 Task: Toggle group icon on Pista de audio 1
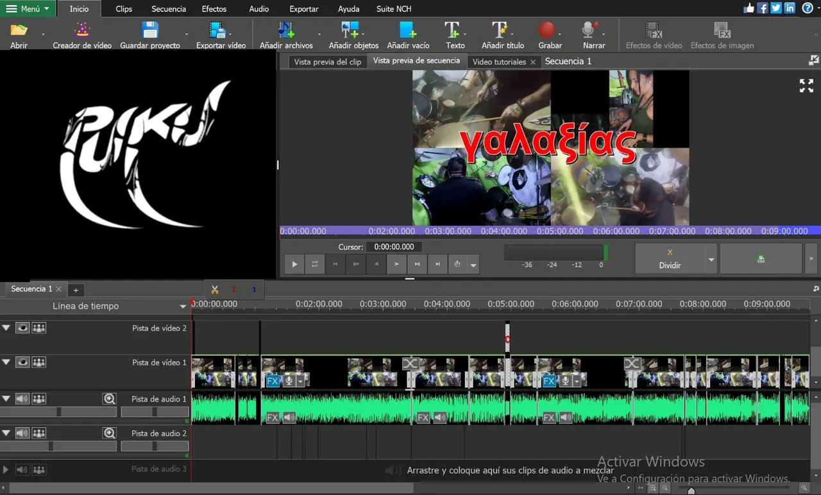39,399
